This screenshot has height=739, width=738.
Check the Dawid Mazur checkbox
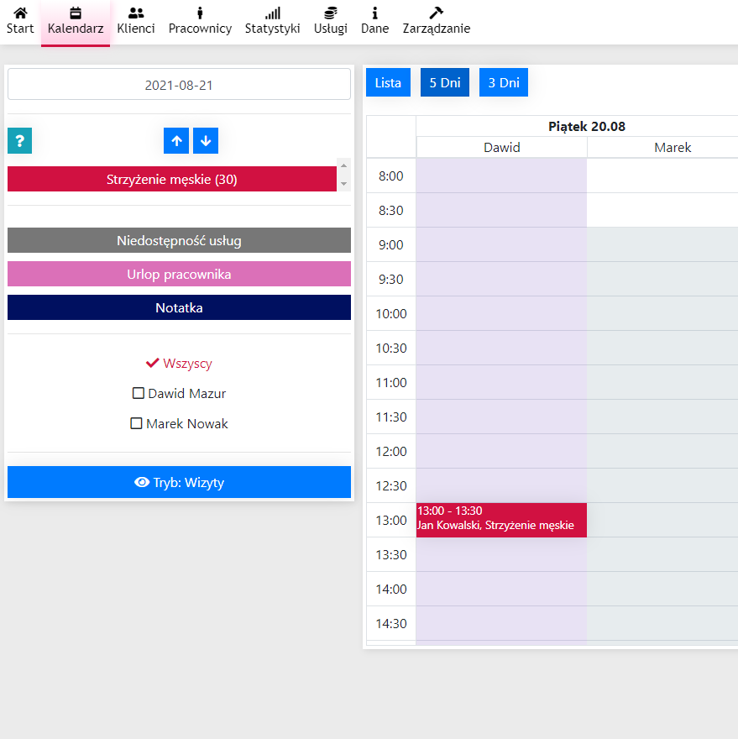(139, 393)
